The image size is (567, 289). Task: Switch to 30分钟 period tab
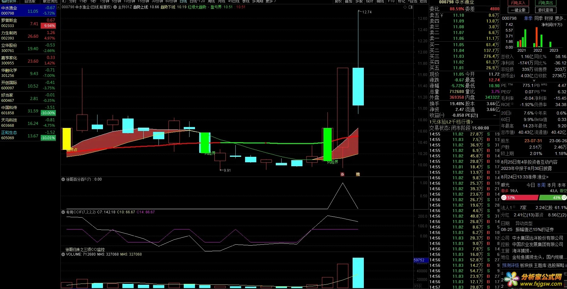pyautogui.click(x=158, y=2)
